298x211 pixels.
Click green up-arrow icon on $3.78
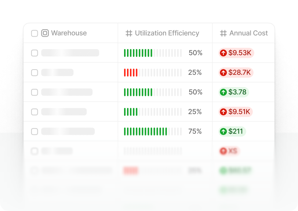pyautogui.click(x=223, y=92)
